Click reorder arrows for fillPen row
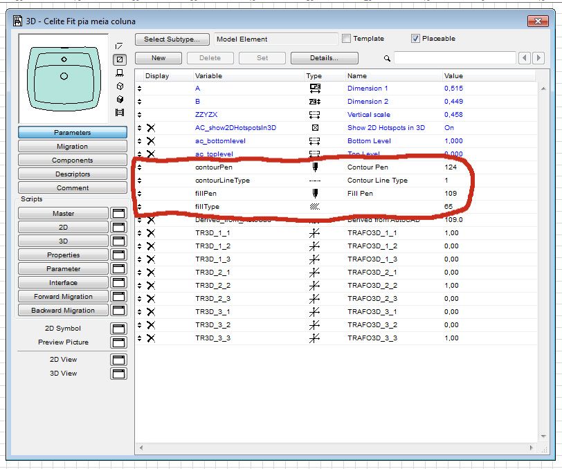The width and height of the screenshot is (562, 469). [x=139, y=194]
